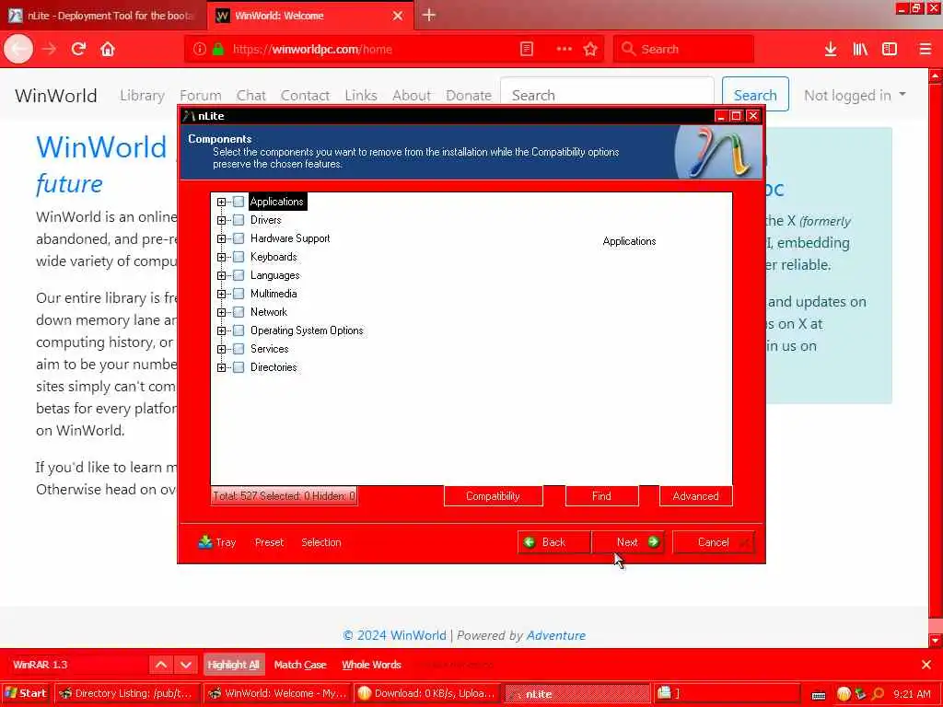The image size is (943, 707).
Task: Open the browser library icon
Action: coord(860,50)
